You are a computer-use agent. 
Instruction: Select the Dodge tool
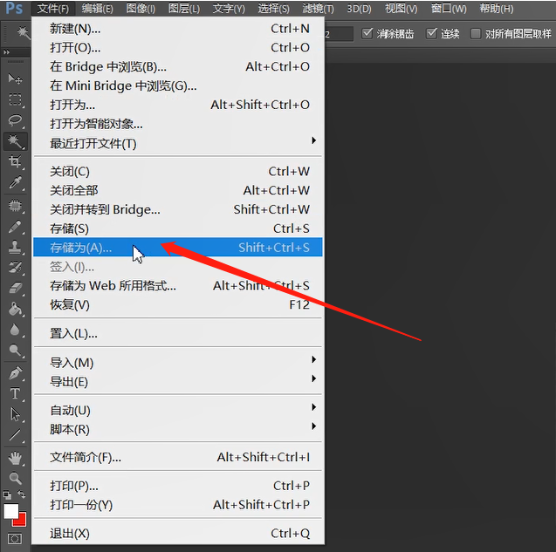click(15, 350)
